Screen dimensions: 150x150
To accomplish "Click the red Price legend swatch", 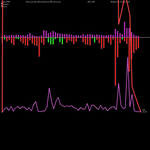I will tap(2, 6).
